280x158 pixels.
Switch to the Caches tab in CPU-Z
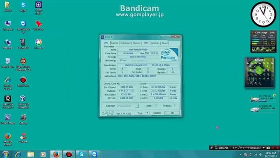115,43
